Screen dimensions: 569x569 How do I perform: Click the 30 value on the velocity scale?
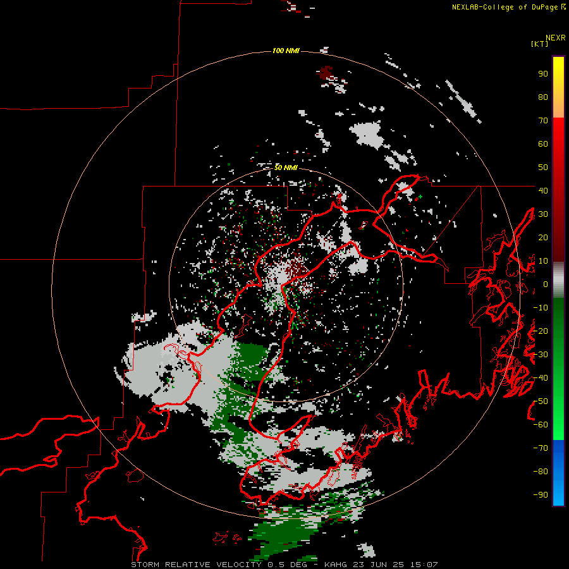(543, 214)
